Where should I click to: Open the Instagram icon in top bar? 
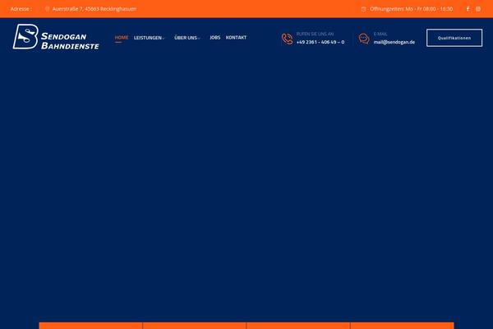point(478,9)
